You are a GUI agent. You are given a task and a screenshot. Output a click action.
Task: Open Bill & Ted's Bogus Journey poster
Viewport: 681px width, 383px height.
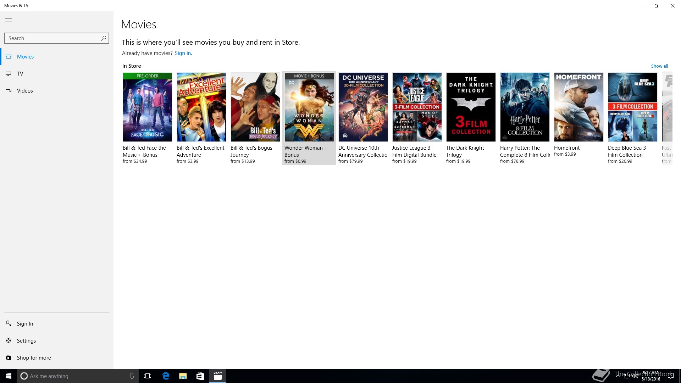(255, 107)
